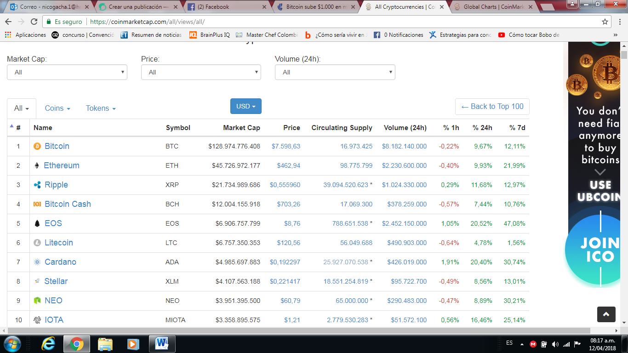
Task: Click Aplicaciones apps grid bookmark
Action: pyautogui.click(x=25, y=35)
